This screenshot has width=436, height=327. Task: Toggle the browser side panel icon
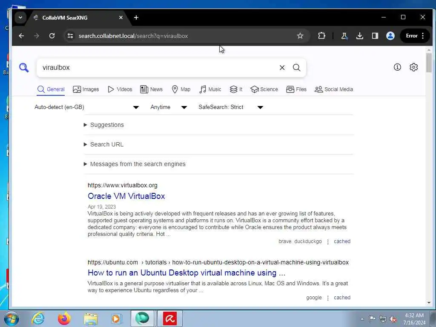pyautogui.click(x=375, y=36)
